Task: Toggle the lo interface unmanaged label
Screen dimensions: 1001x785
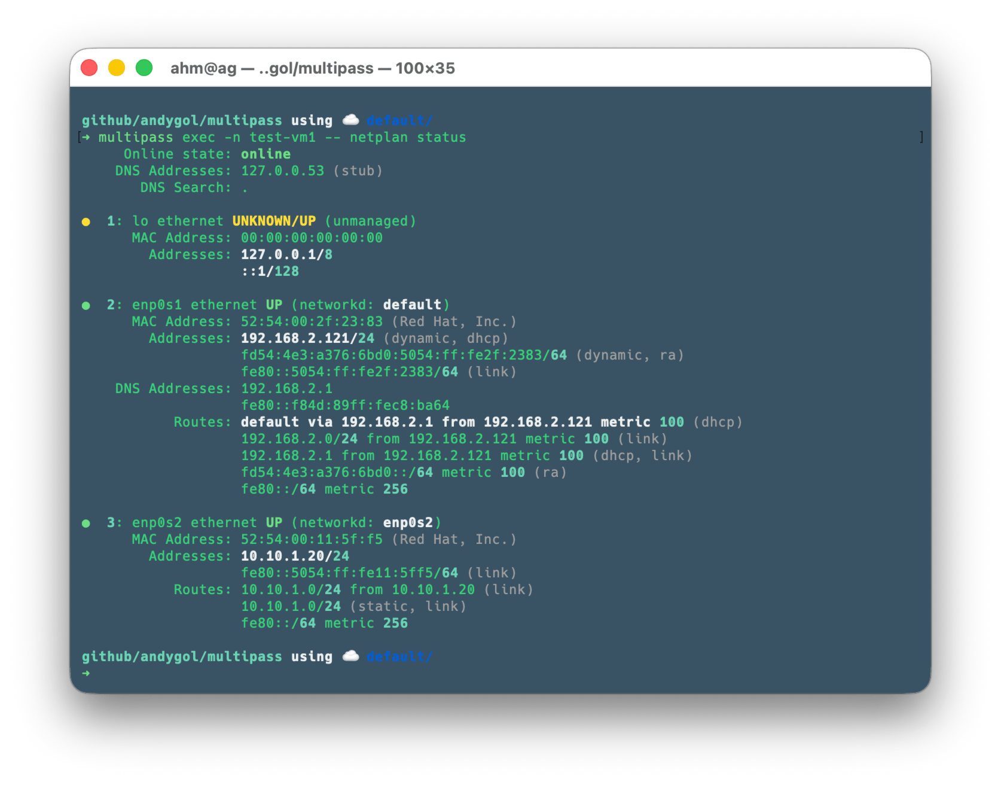Action: (370, 221)
